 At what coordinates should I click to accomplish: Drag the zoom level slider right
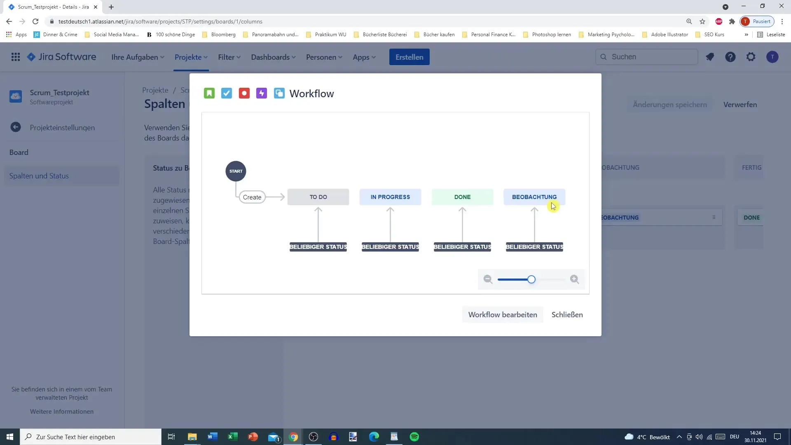pyautogui.click(x=531, y=279)
